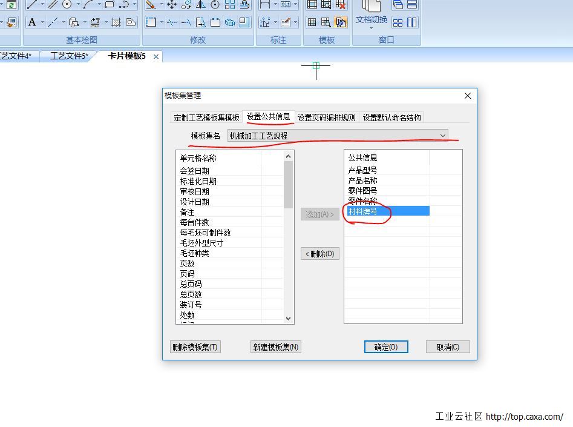Click the mirror tool icon in 修改
This screenshot has height=427, width=573.
pos(200,5)
